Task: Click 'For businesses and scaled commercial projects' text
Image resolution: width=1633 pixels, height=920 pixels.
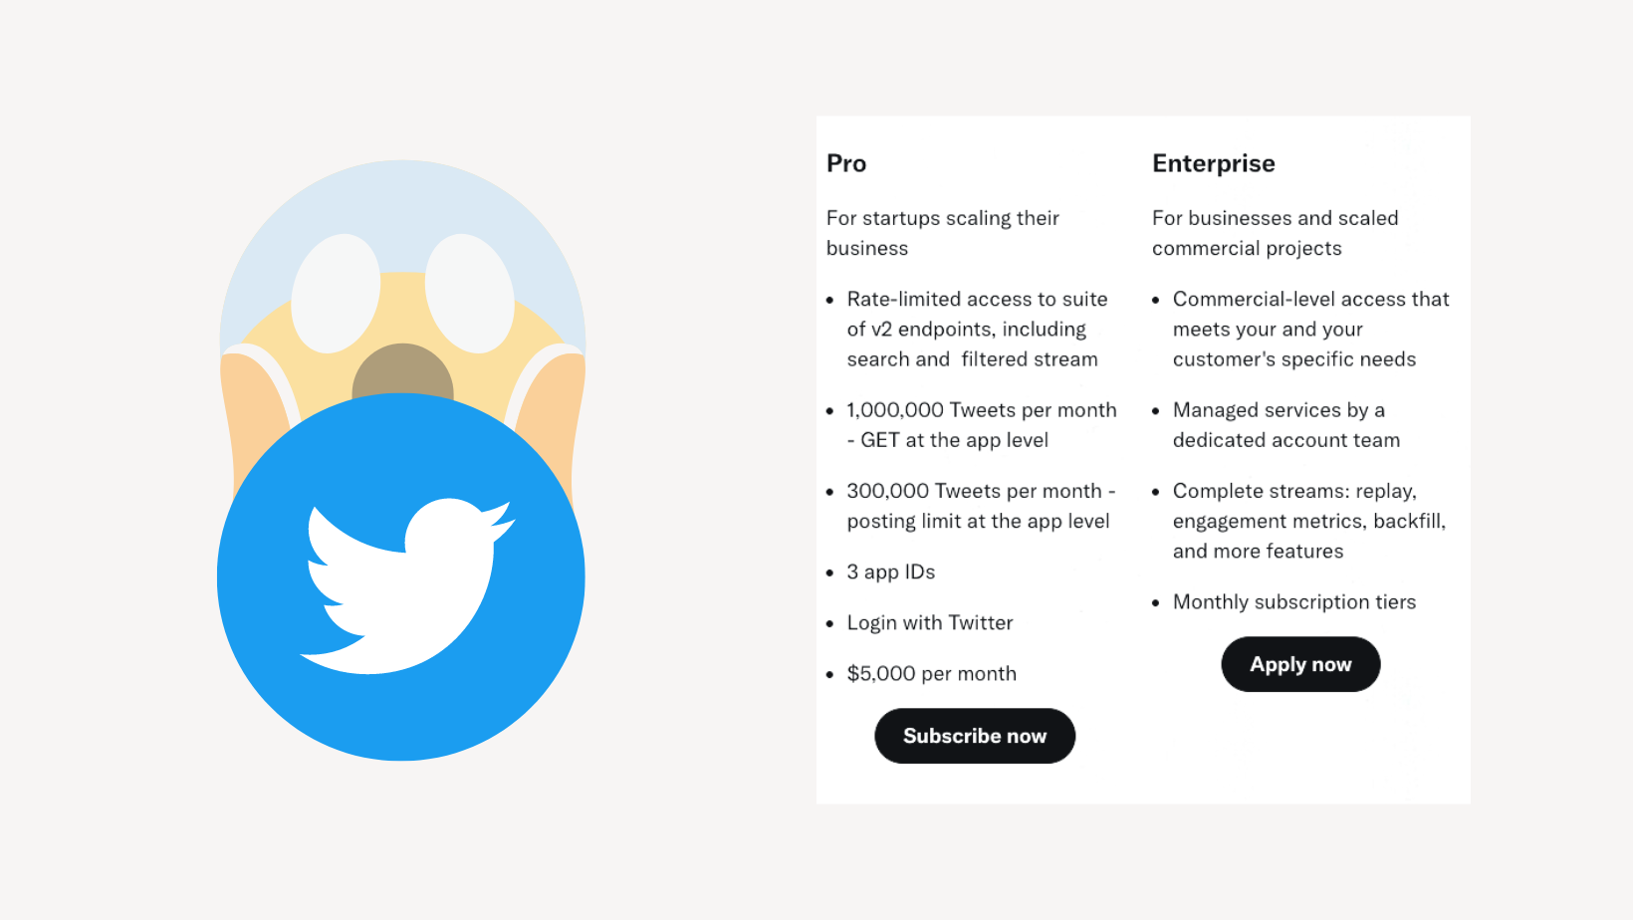Action: 1276,233
